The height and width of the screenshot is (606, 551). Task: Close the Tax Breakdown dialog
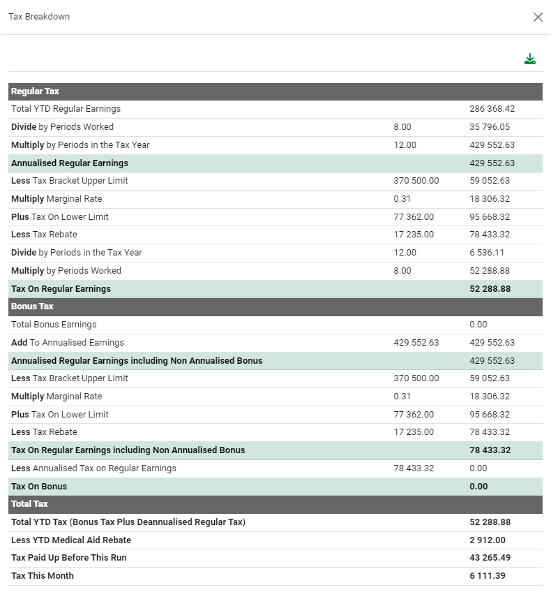click(538, 17)
